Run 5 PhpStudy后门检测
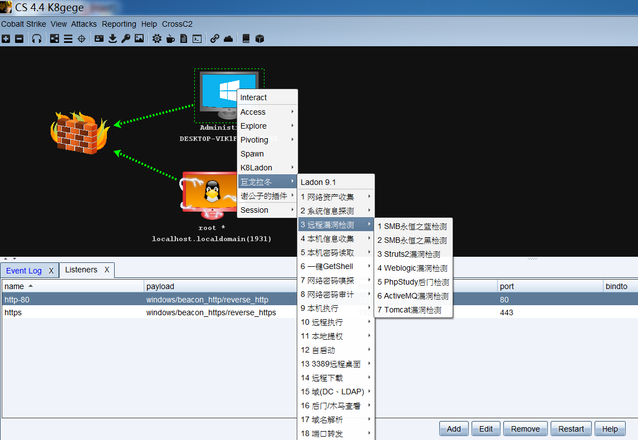Viewport: 638px width, 440px height. [413, 282]
